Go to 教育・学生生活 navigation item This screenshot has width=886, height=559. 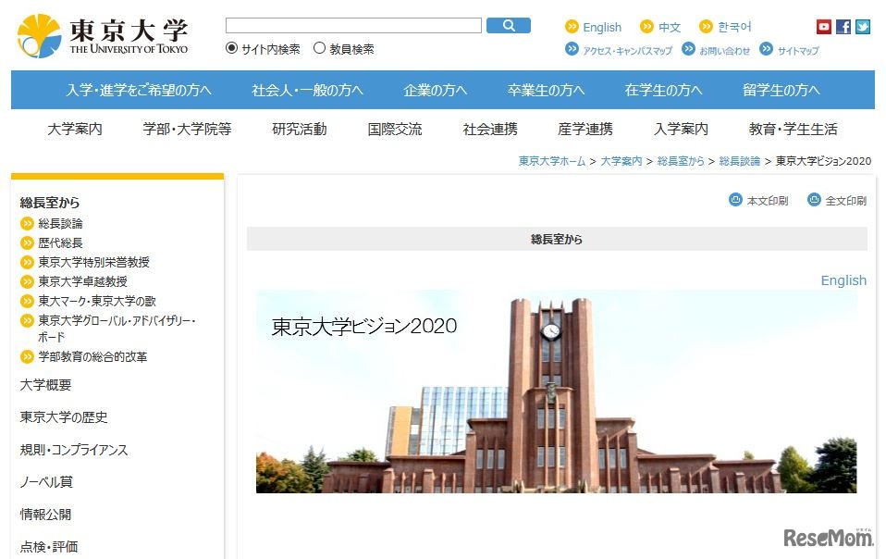793,129
